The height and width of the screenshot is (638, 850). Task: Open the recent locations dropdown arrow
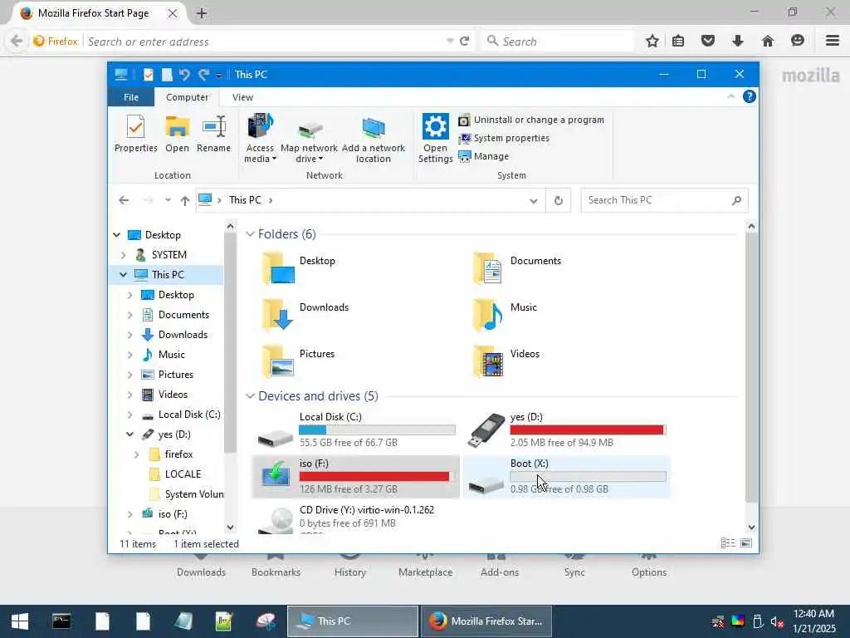(x=168, y=200)
